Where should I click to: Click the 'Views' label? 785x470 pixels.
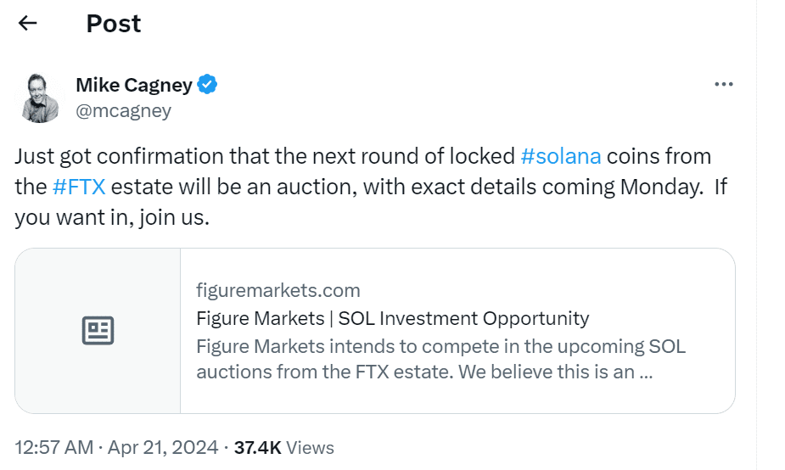click(311, 447)
